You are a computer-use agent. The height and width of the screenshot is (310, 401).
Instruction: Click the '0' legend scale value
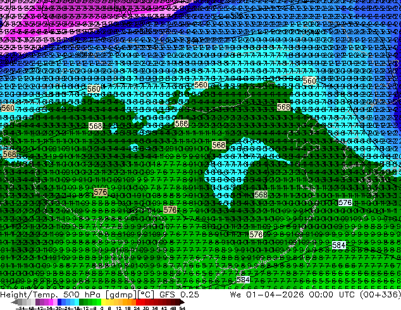pos(102,308)
